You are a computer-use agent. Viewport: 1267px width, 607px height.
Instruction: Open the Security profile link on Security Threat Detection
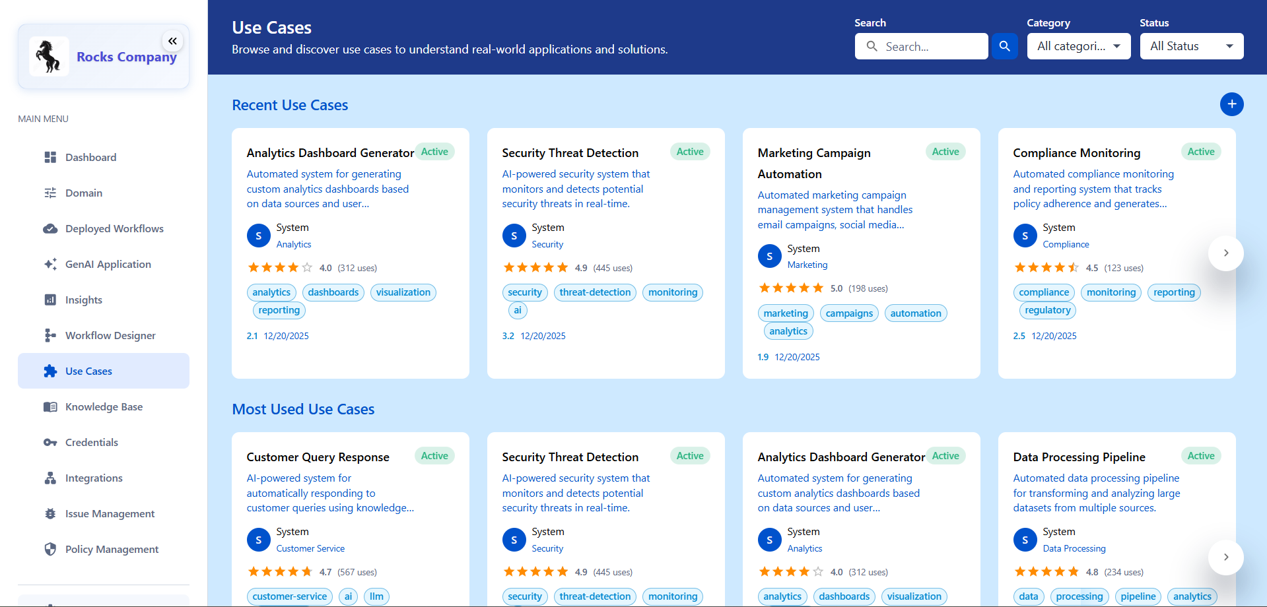click(547, 244)
